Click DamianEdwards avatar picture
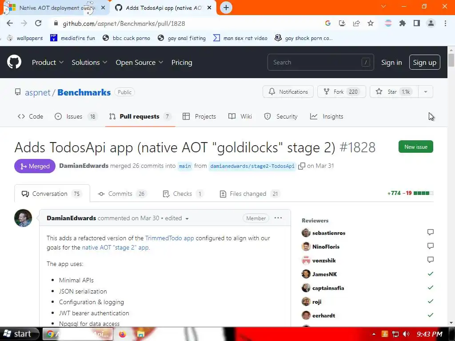 coord(23,218)
